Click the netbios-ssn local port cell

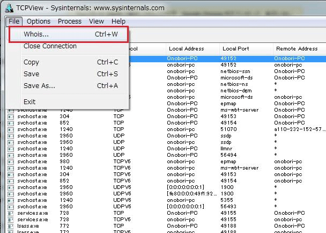[x=235, y=71]
